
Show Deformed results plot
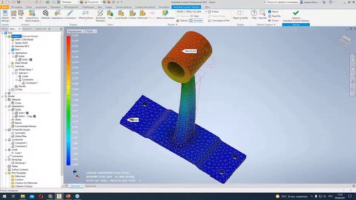(142, 15)
